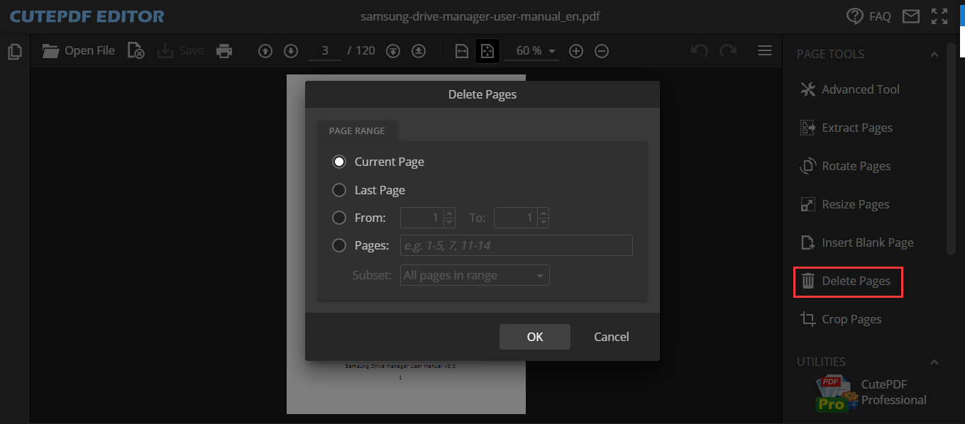The width and height of the screenshot is (965, 424).
Task: Confirm deletion with OK button
Action: tap(534, 336)
